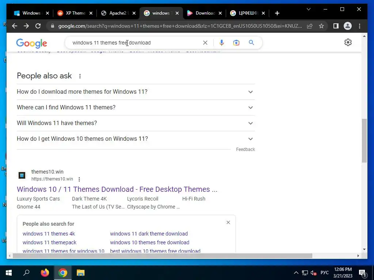The width and height of the screenshot is (374, 280).
Task: Open Windows 10 / 11 Themes Download result
Action: (117, 189)
